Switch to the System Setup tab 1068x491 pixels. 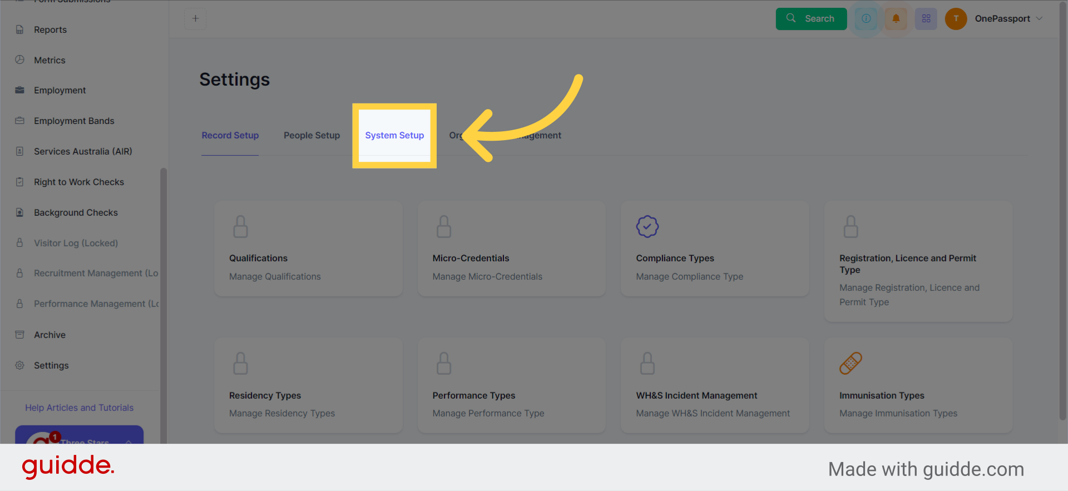(394, 135)
